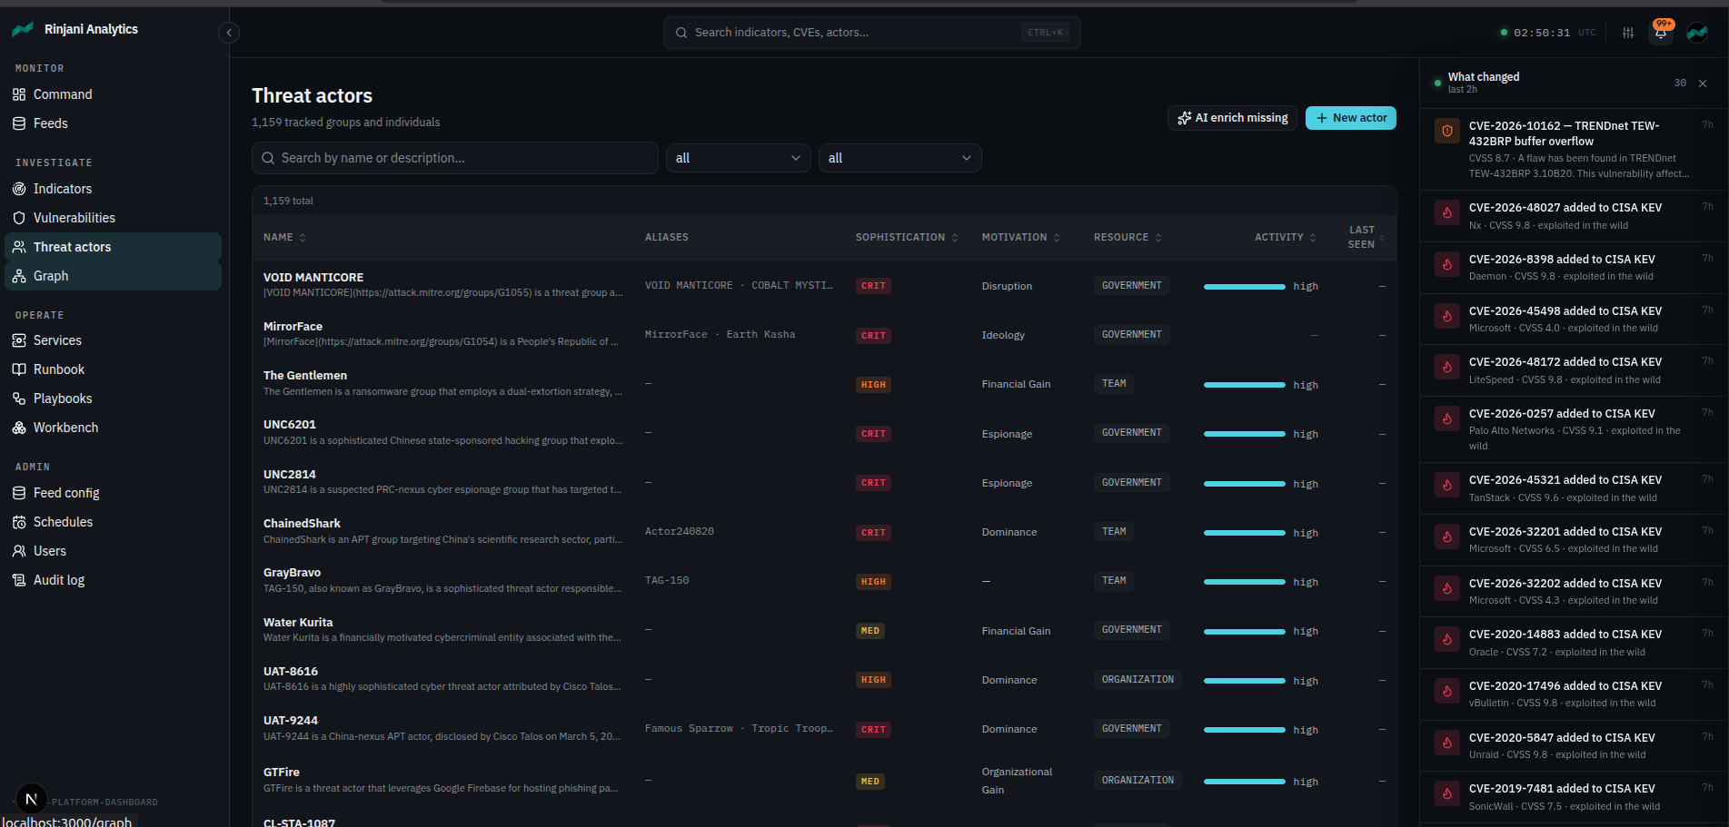Viewport: 1729px width, 827px height.
Task: Open the second 'all' filter dropdown
Action: [899, 158]
